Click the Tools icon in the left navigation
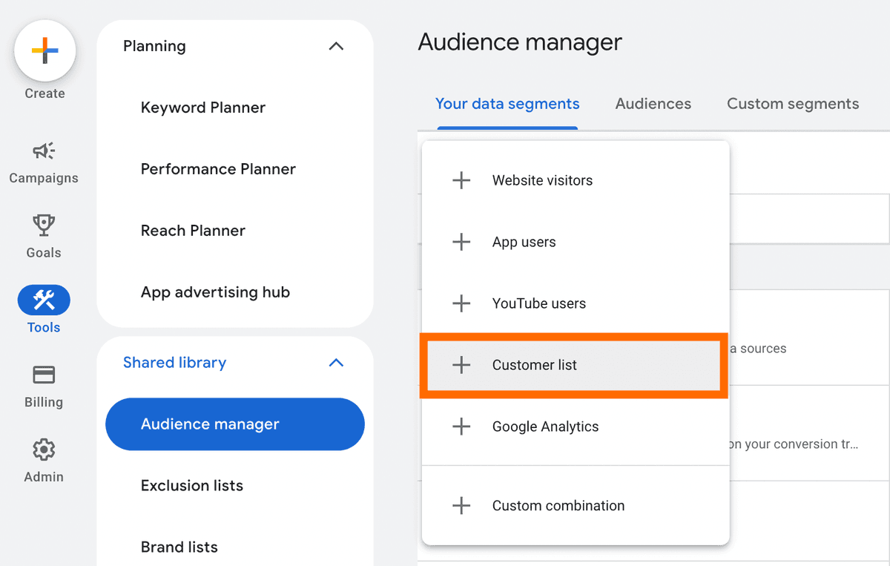The height and width of the screenshot is (566, 890). (x=43, y=300)
